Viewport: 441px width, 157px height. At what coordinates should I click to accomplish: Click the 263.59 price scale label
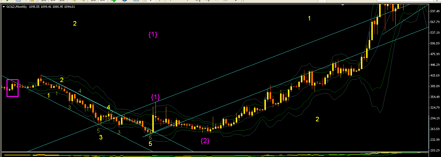435,129
